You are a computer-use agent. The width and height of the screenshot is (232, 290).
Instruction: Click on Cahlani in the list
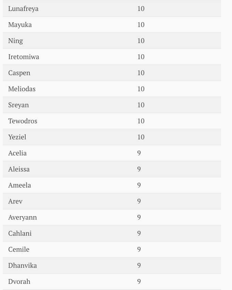[20, 233]
